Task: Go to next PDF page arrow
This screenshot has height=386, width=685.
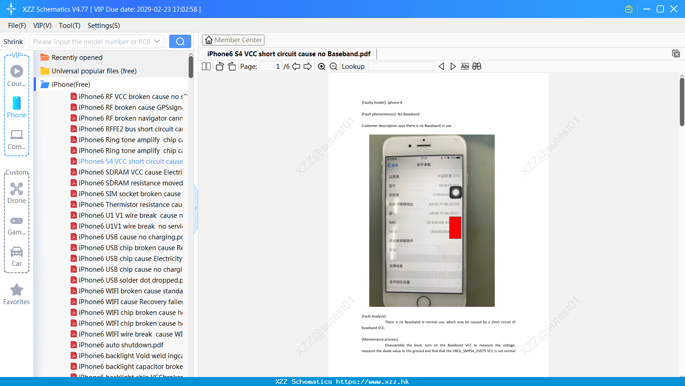Action: pyautogui.click(x=308, y=66)
